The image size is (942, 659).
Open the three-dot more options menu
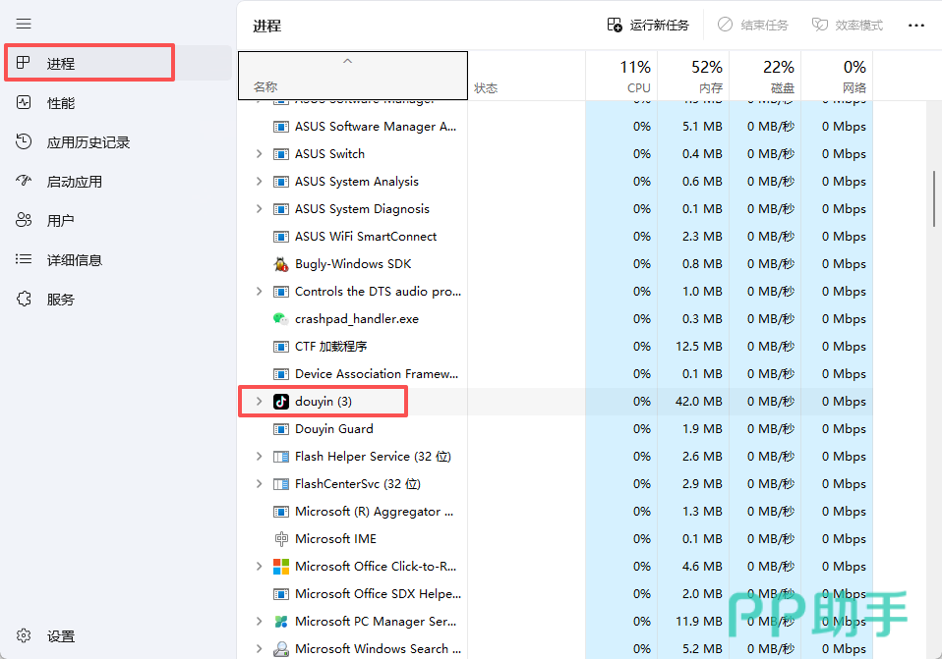[x=915, y=26]
